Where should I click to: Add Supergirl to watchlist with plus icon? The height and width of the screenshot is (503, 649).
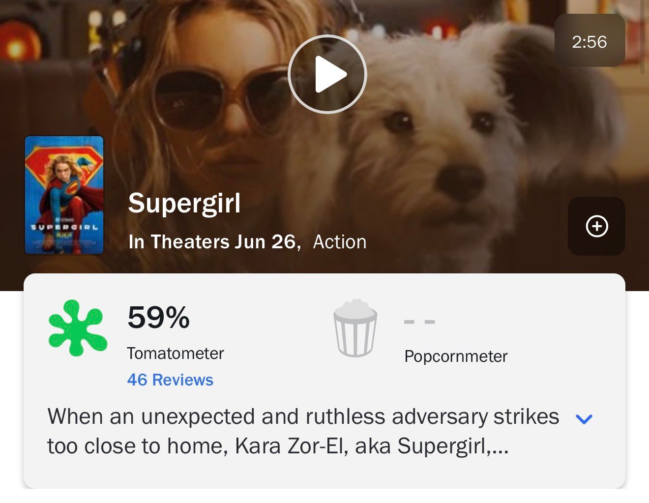pyautogui.click(x=596, y=226)
